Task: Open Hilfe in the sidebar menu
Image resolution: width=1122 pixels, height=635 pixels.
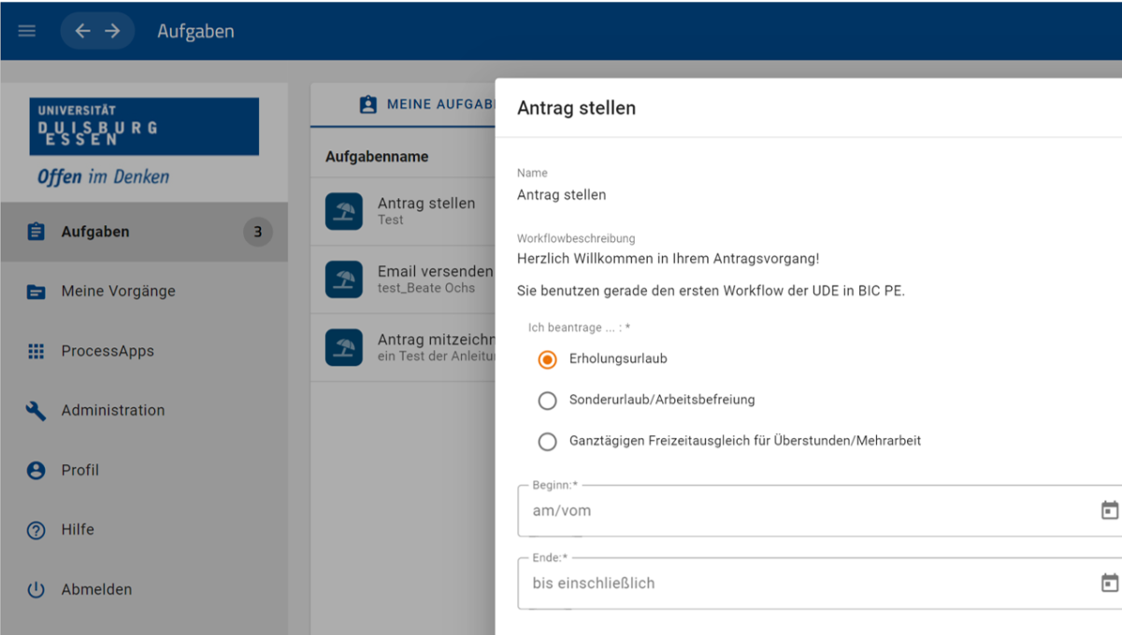Action: (78, 529)
